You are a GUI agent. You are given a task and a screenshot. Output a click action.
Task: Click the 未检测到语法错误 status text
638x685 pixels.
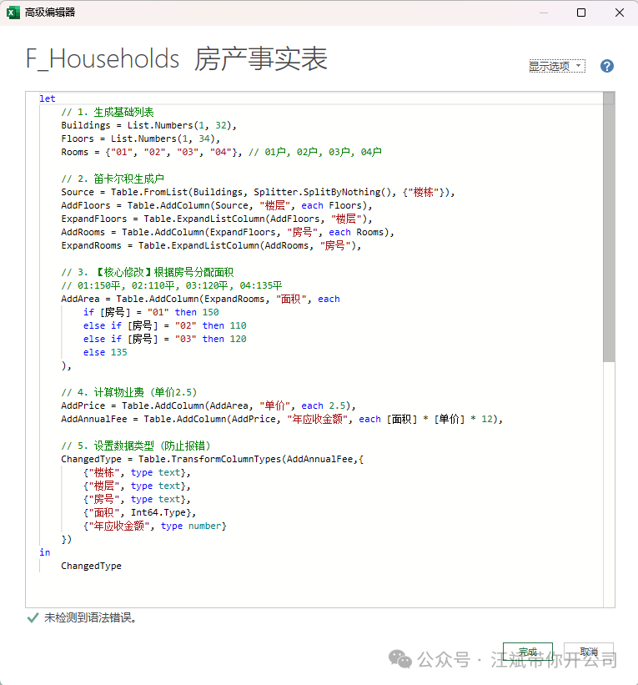tap(90, 618)
